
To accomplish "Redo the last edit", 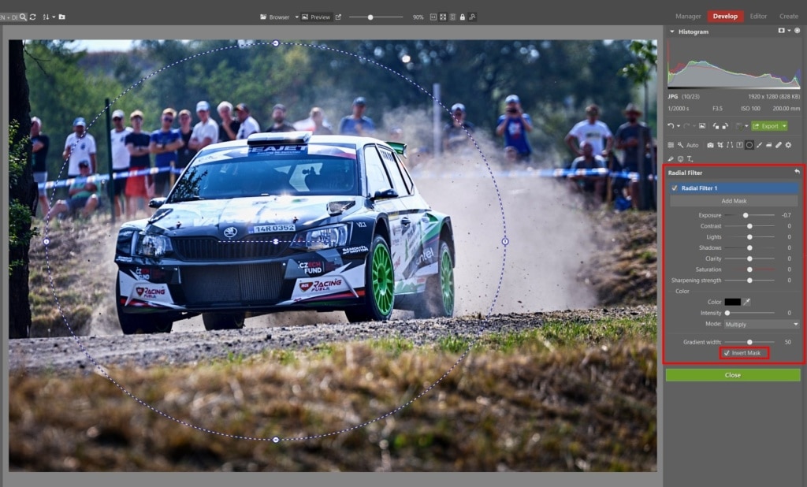I will pos(686,125).
